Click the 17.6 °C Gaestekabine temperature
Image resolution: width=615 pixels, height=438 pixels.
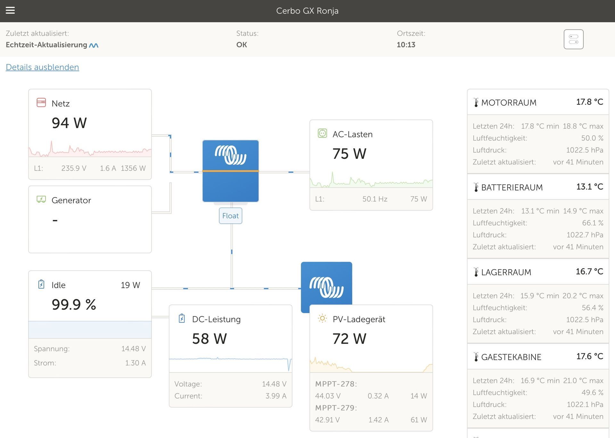point(590,357)
